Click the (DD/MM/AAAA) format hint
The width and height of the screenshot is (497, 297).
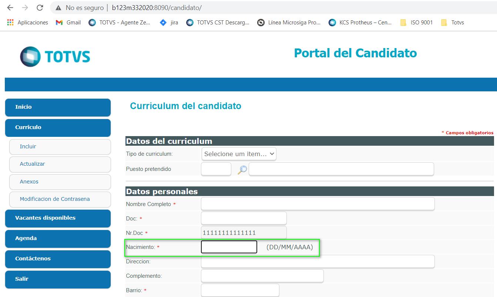290,247
